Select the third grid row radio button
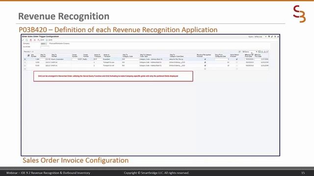 (x=25, y=66)
